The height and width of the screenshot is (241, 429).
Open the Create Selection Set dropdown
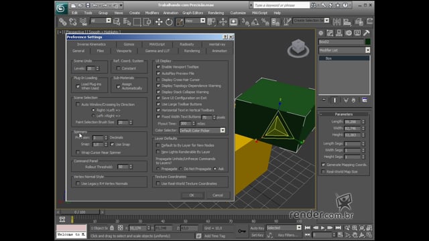pyautogui.click(x=326, y=21)
